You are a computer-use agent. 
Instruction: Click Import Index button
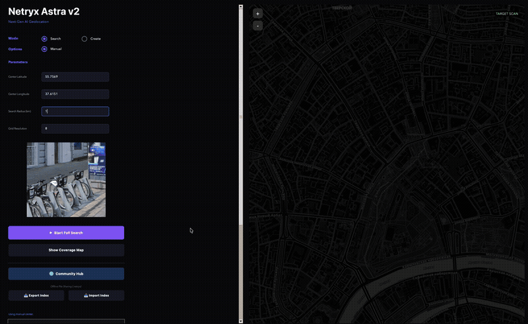[x=96, y=296]
